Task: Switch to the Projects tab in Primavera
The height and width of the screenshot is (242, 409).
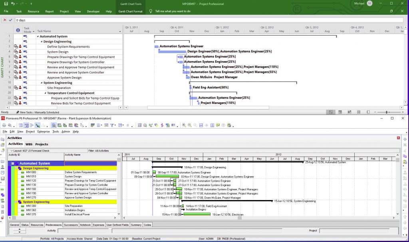Action: click(x=42, y=144)
